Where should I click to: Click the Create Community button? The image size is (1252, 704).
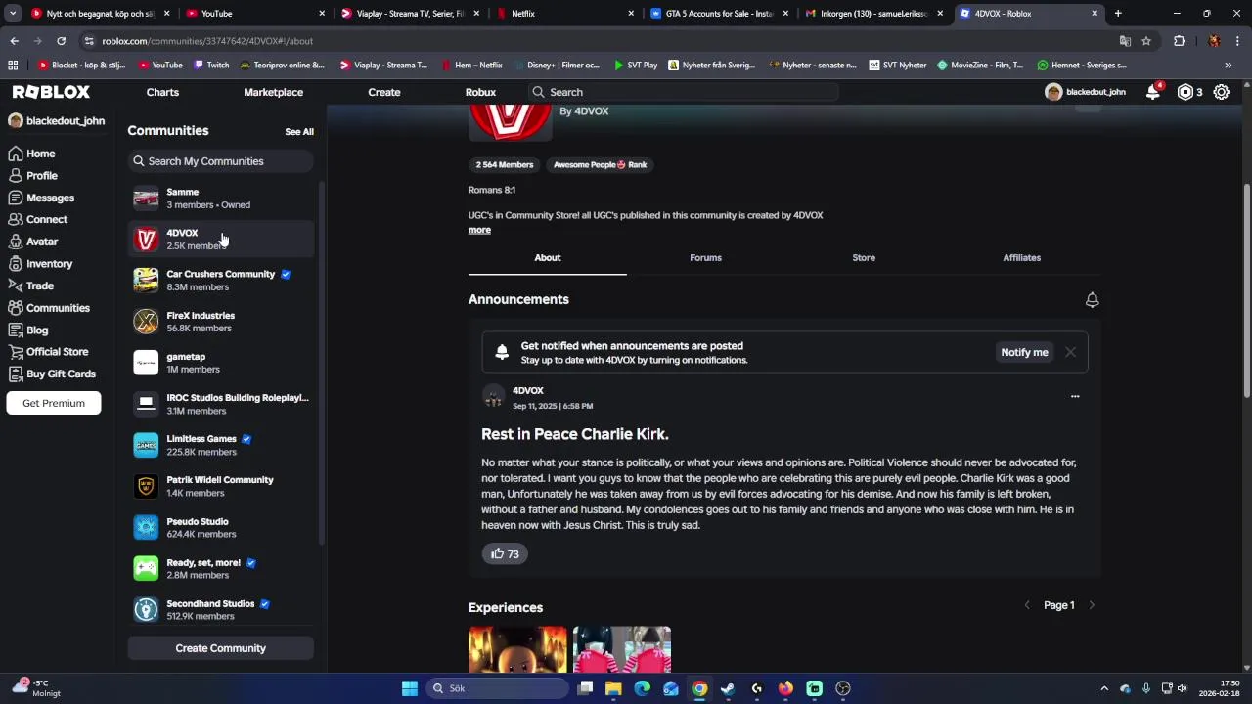pyautogui.click(x=220, y=648)
